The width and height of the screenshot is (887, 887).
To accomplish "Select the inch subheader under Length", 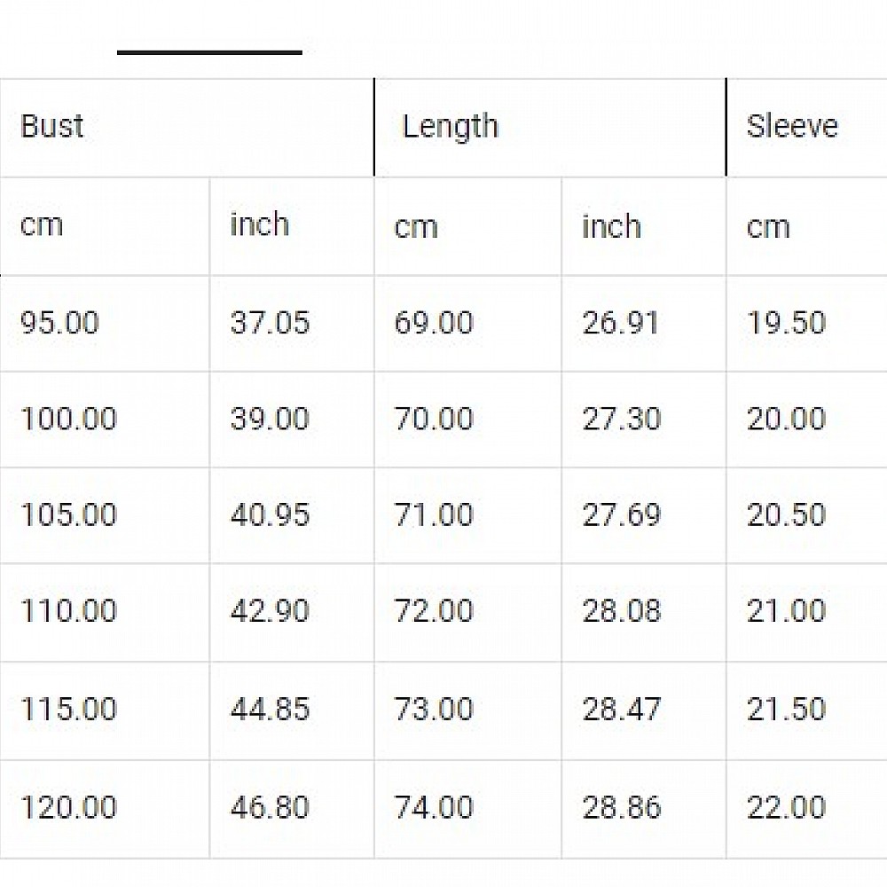I will [x=611, y=226].
